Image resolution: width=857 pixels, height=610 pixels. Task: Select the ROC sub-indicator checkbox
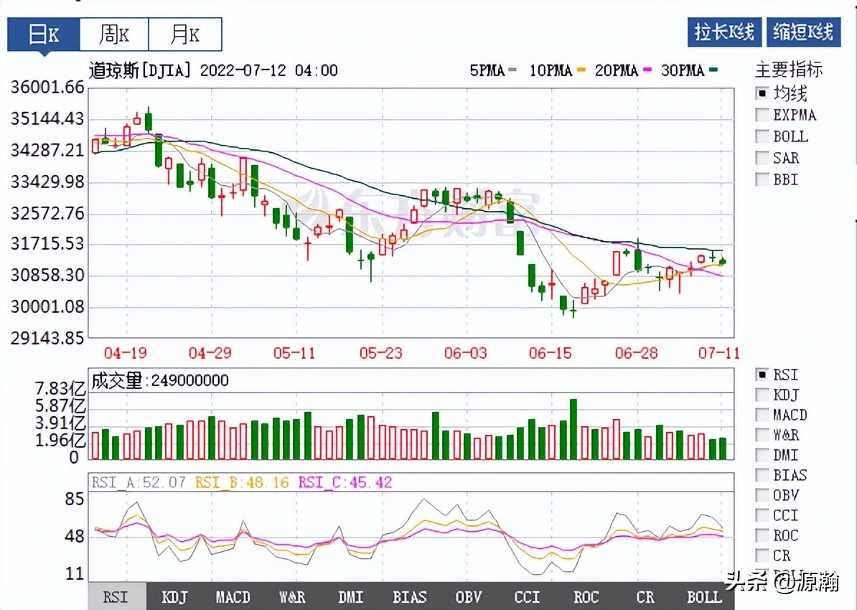click(762, 535)
